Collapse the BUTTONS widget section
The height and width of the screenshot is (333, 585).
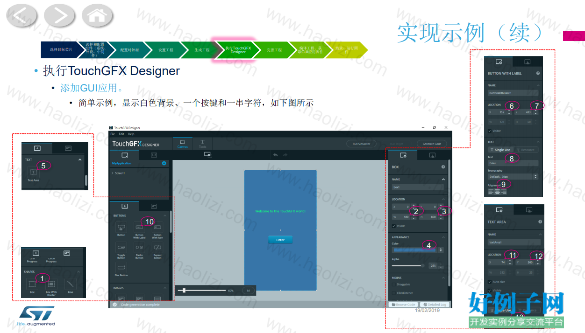(x=164, y=216)
